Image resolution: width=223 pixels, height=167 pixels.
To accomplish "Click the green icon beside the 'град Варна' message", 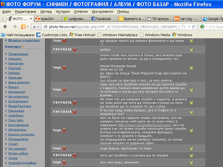I will tap(192, 148).
